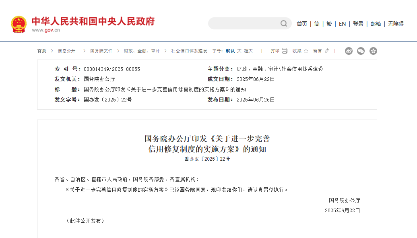Set font size to 默认
Image resolution: width=417 pixels, height=238 pixels.
[x=230, y=51]
